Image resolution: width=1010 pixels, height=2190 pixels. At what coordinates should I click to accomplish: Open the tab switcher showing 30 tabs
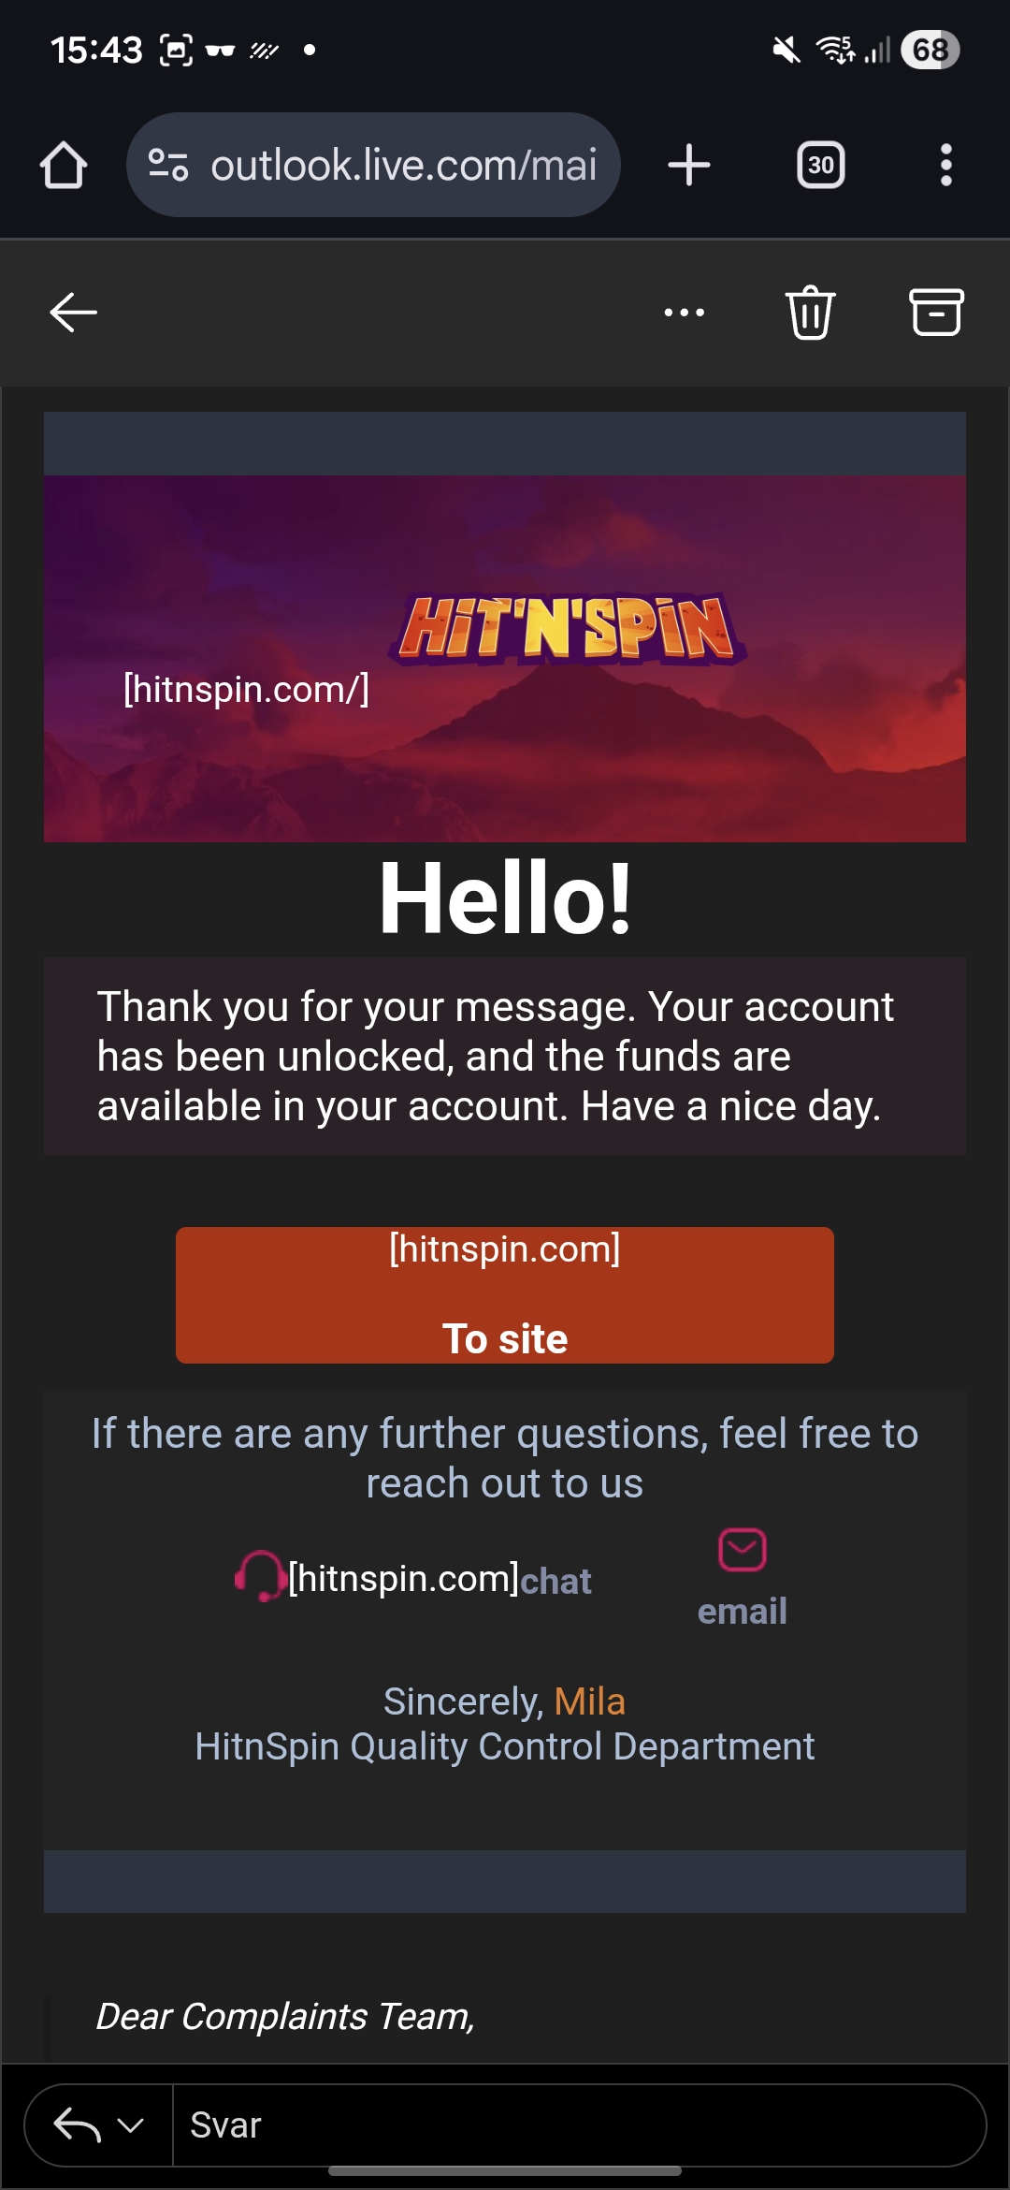click(820, 166)
